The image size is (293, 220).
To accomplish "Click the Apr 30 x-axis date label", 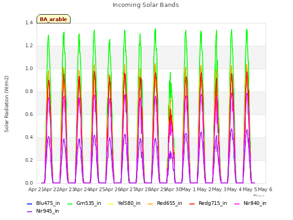I will coord(174,189).
